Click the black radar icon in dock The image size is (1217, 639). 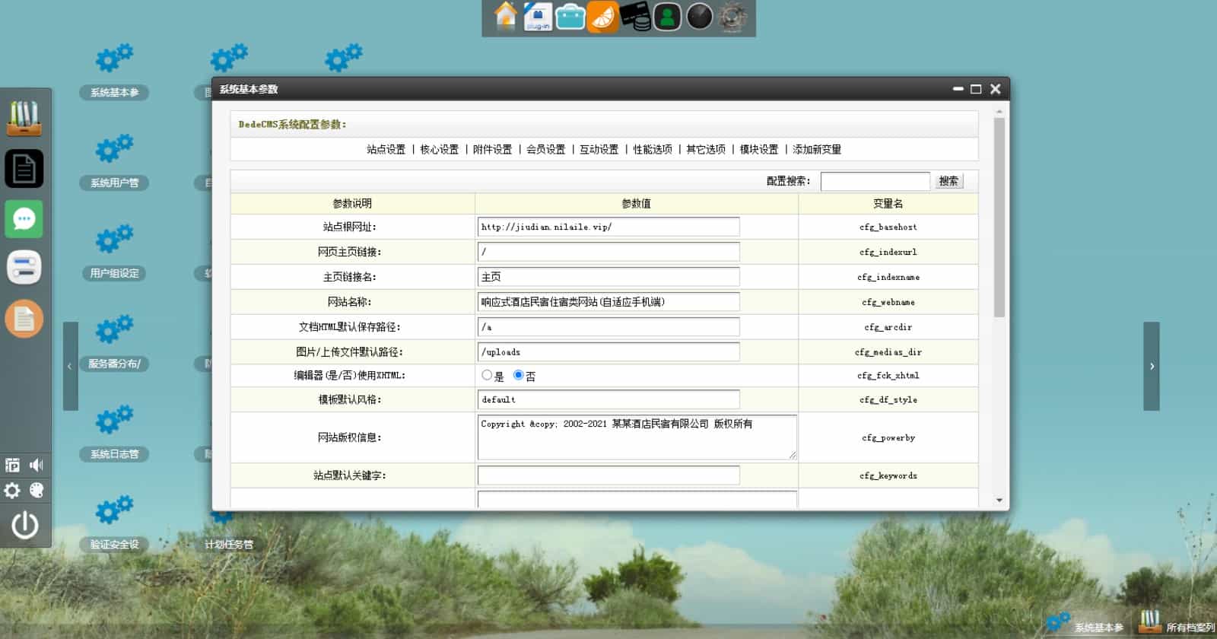700,17
